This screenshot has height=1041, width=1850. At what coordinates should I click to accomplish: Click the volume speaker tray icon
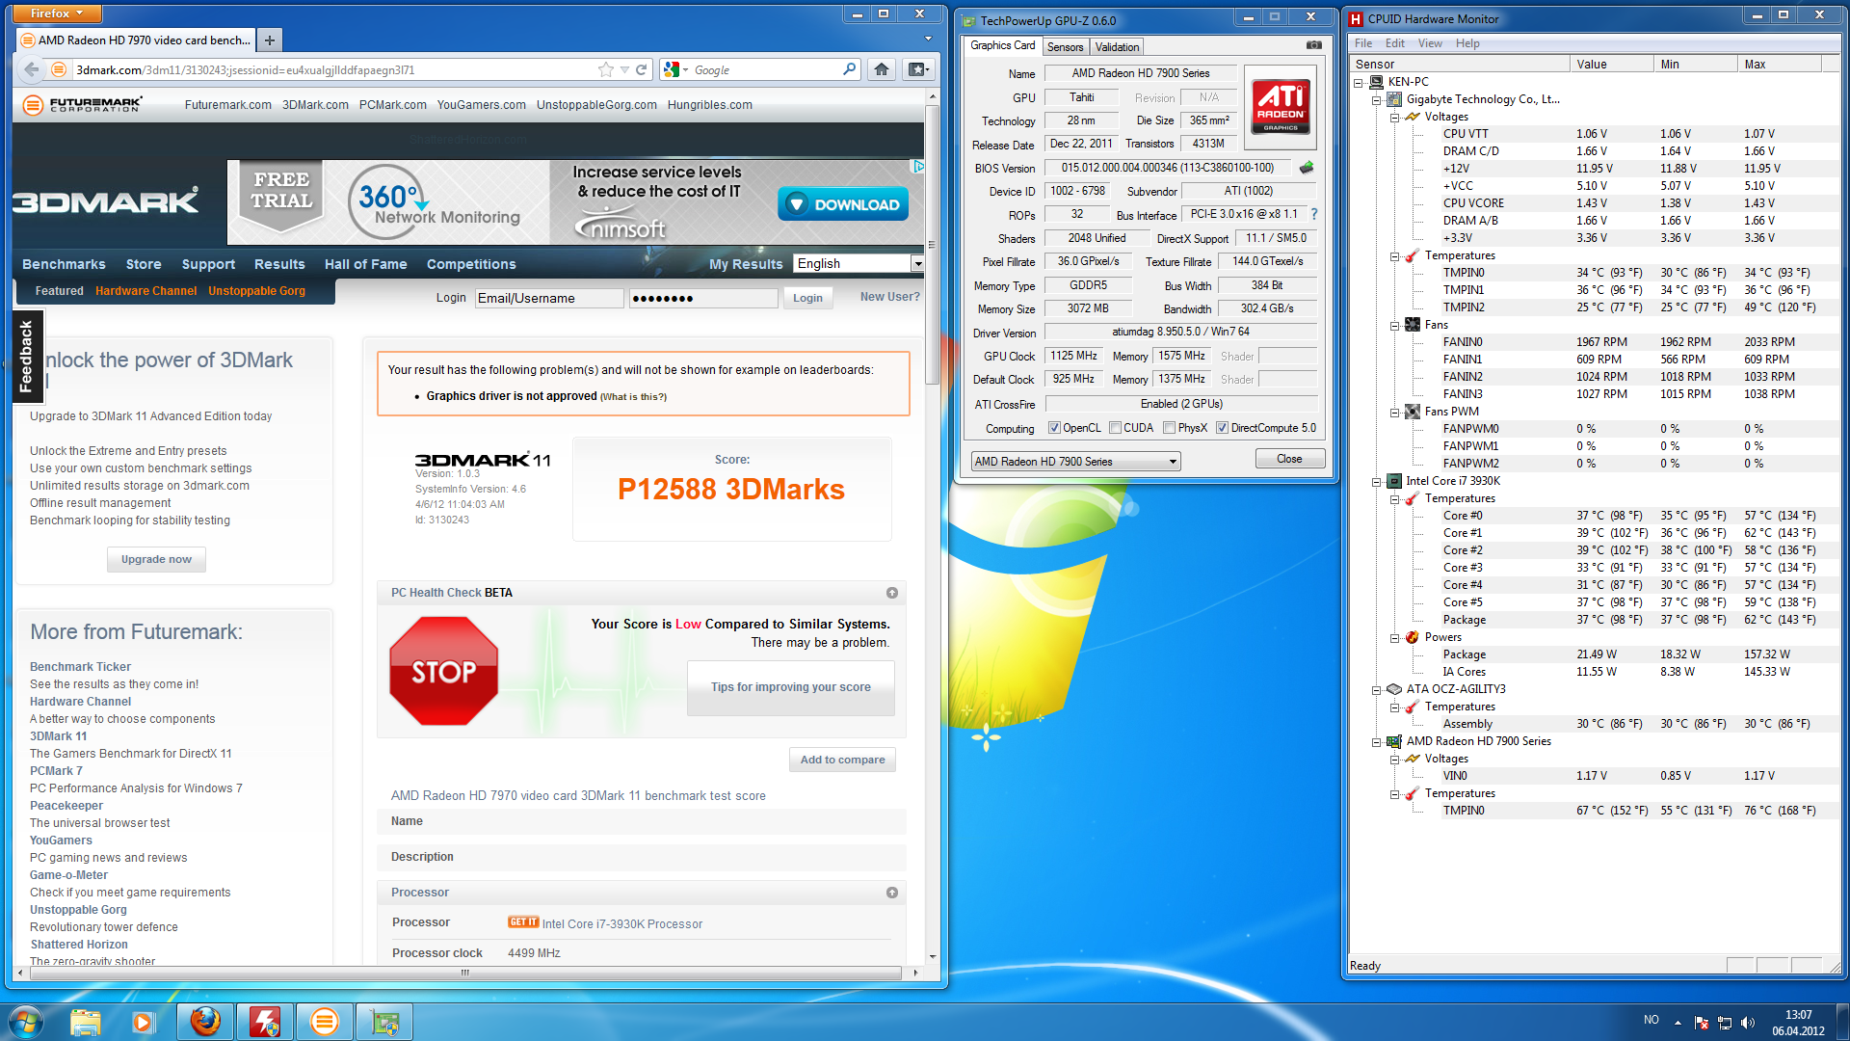[1748, 1023]
